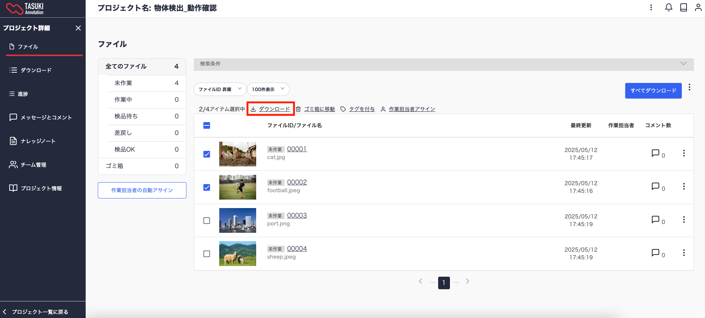
Task: Click the 作業担当者 column header
Action: pyautogui.click(x=621, y=125)
